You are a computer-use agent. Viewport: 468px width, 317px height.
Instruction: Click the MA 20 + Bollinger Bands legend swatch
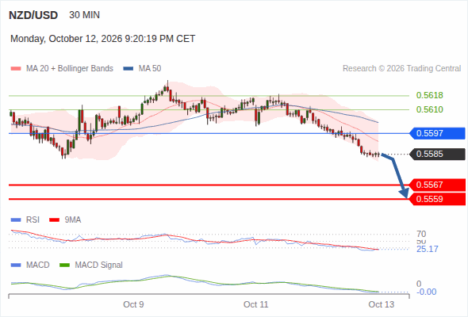tap(16, 69)
